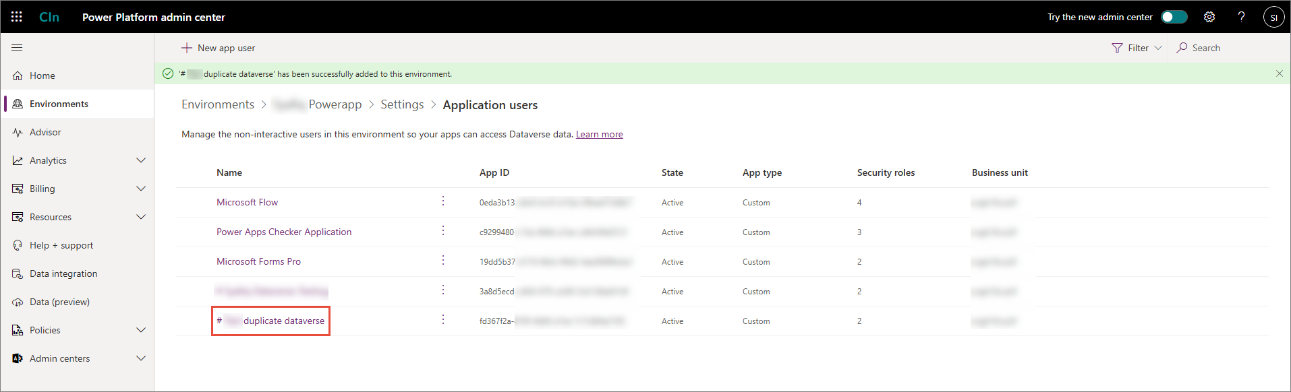Click Active state in Microsoft Forms Pro row
Image resolution: width=1291 pixels, height=392 pixels.
click(x=672, y=262)
